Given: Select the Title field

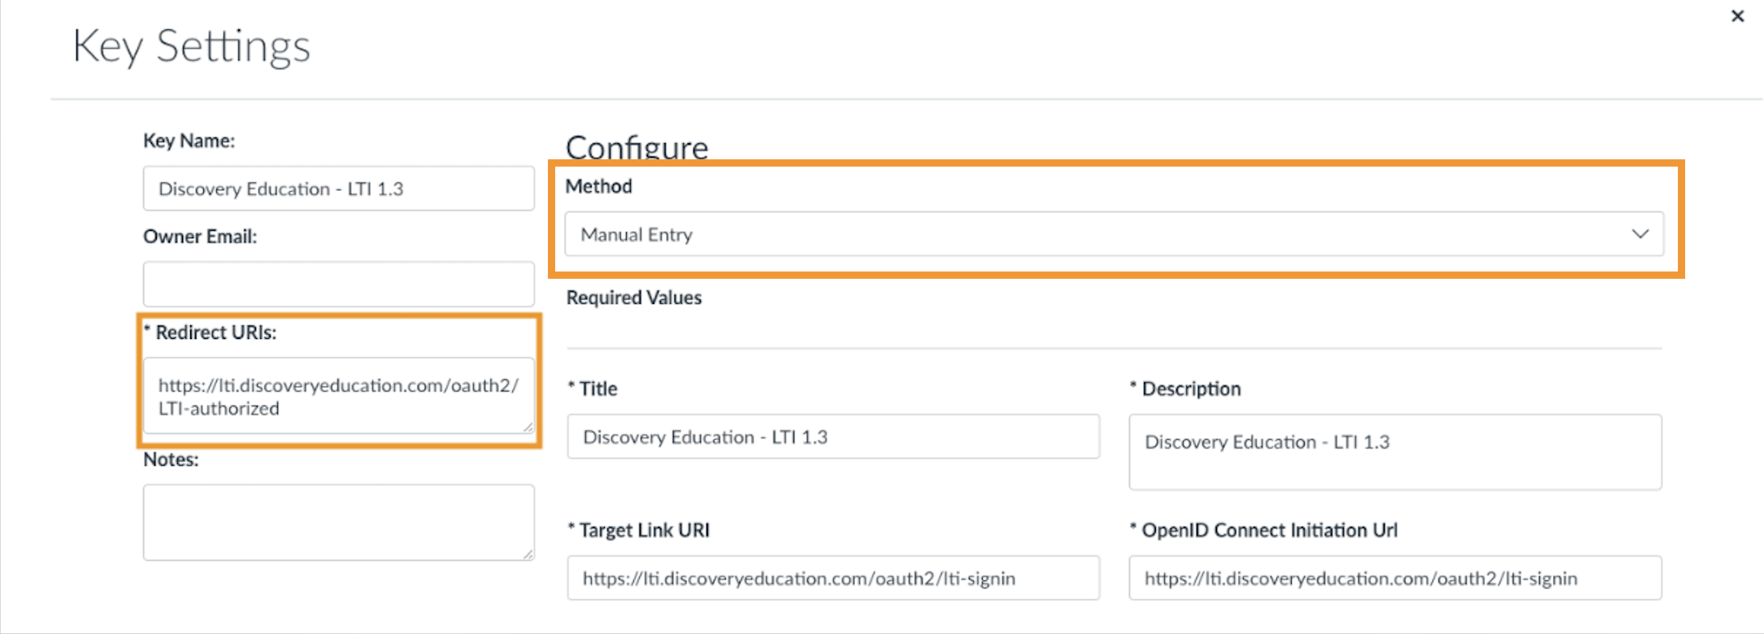Looking at the screenshot, I should [x=832, y=436].
